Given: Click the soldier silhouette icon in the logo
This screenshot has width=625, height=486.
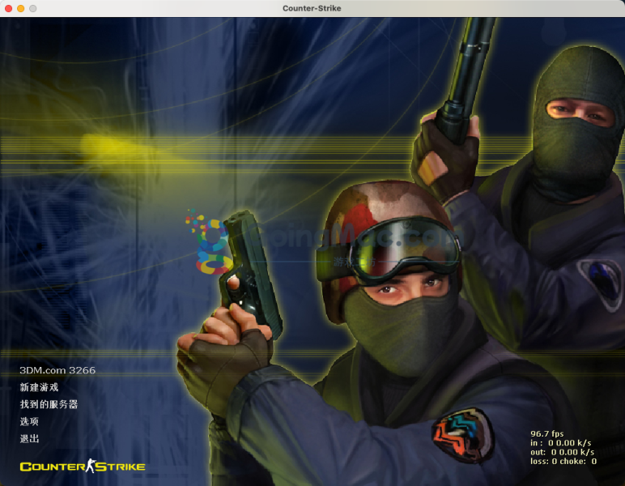Looking at the screenshot, I should tap(91, 466).
